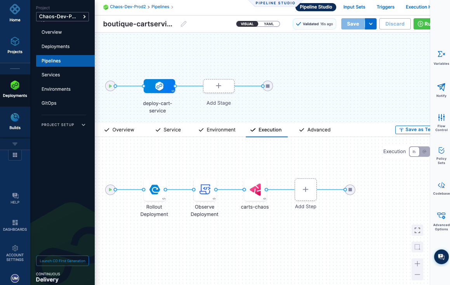Follow the Pipelines breadcrumb link
This screenshot has height=285, width=450.
click(160, 7)
